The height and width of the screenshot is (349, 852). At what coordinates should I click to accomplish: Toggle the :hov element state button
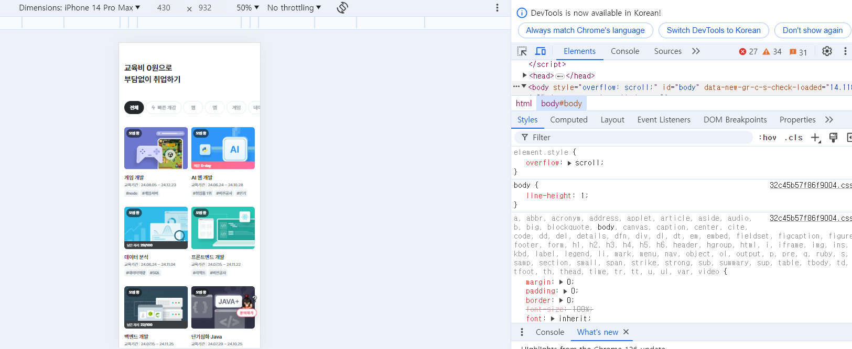tap(768, 138)
